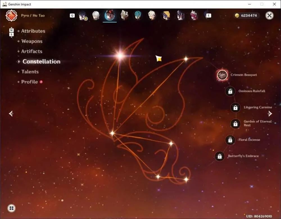281x219 pixels.
Task: Select locked Garden of Eternal Rest node
Action: coord(235,124)
